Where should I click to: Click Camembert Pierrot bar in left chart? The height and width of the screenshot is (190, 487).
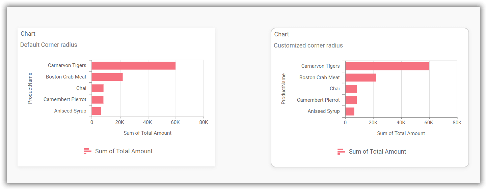pos(98,100)
